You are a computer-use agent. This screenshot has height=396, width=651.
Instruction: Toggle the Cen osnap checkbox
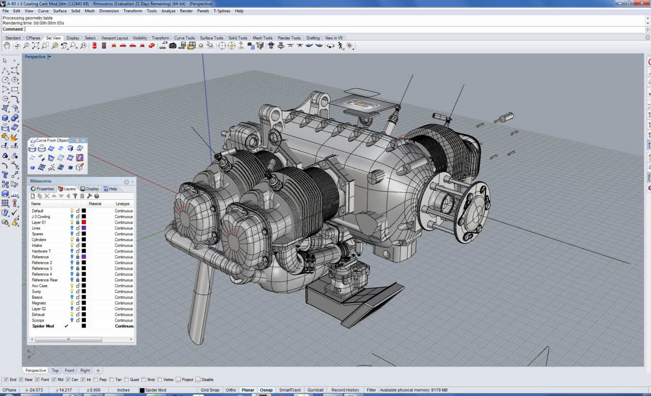[x=68, y=380]
